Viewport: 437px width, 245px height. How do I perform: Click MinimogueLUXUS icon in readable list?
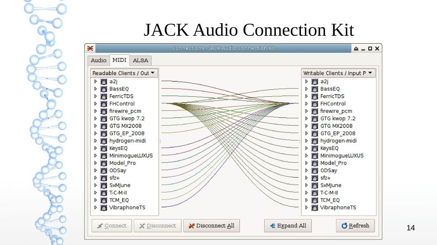pyautogui.click(x=104, y=156)
